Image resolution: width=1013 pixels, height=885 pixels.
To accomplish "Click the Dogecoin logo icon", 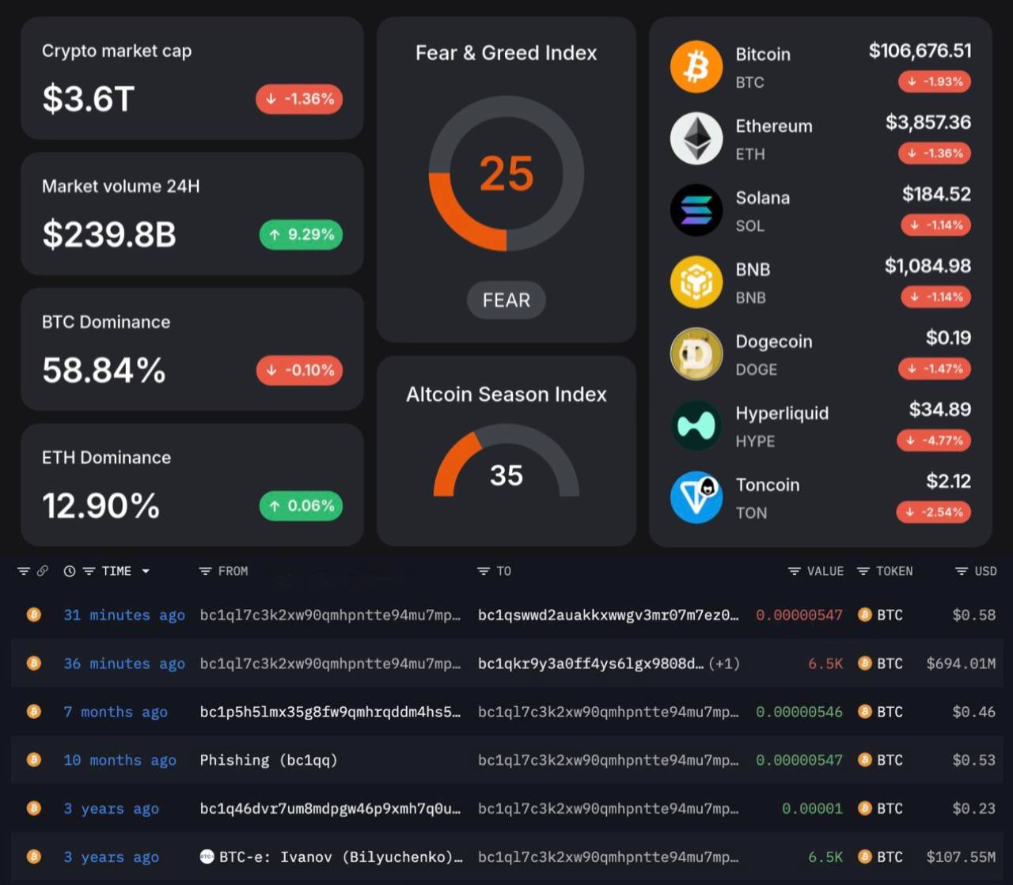I will point(696,354).
